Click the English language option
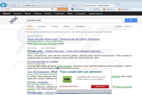The image size is (142, 95). (x=118, y=27)
